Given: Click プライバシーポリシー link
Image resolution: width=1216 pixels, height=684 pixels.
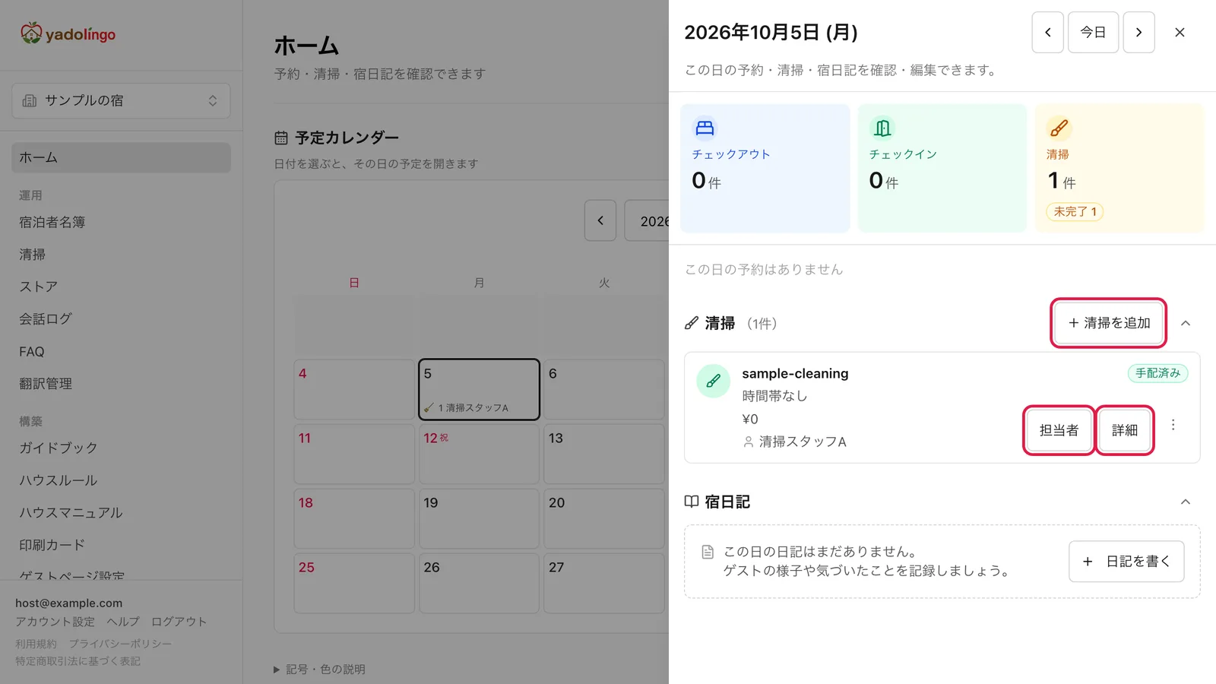Looking at the screenshot, I should click(120, 644).
